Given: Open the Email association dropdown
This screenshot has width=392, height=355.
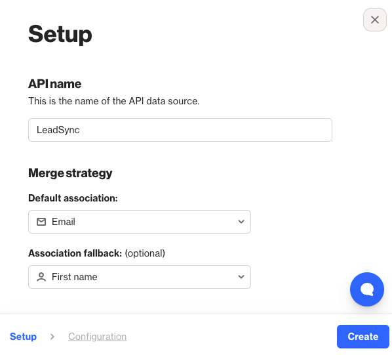Looking at the screenshot, I should tap(140, 222).
